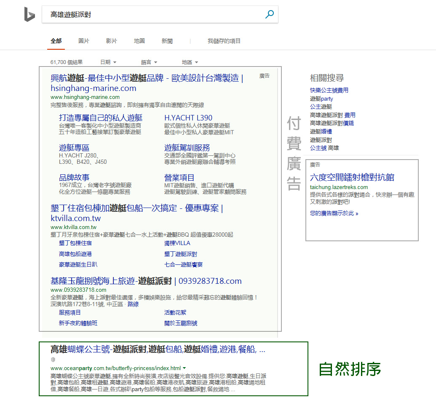Open the 新聞 tab
The image size is (436, 400).
167,41
